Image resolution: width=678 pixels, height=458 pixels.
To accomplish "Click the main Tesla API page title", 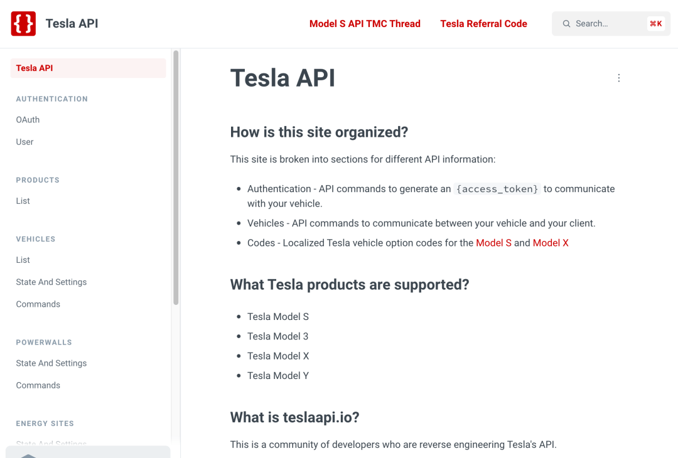I will tap(282, 78).
